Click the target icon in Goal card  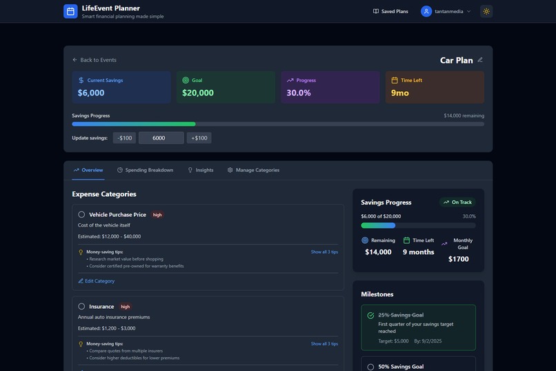click(186, 80)
